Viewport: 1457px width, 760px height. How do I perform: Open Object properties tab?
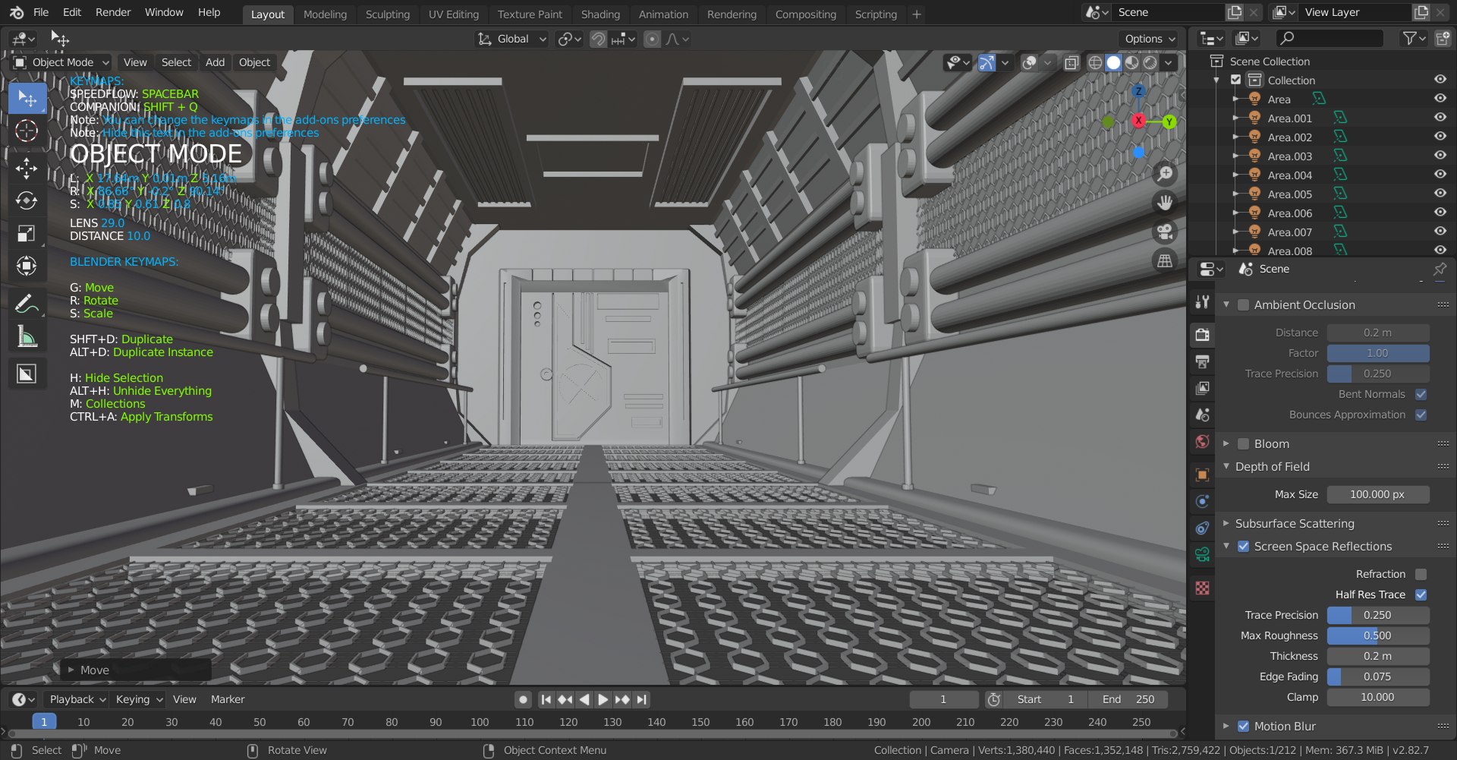pos(1202,475)
